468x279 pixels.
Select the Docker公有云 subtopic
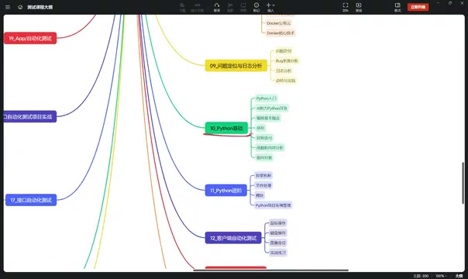point(279,23)
